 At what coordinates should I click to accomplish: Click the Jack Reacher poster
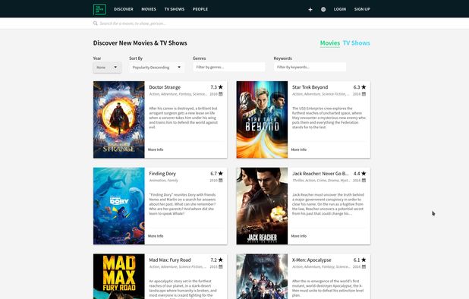coord(262,206)
